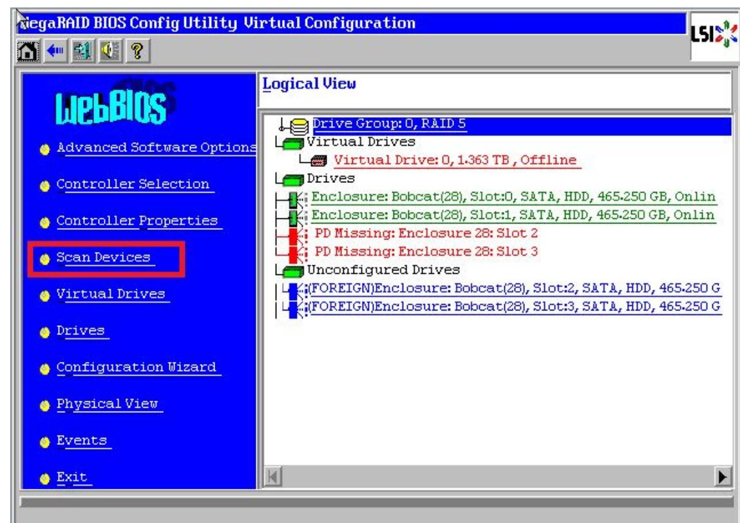Select the online drive in Slot:0
Screen dimensions: 740x523
[513, 197]
